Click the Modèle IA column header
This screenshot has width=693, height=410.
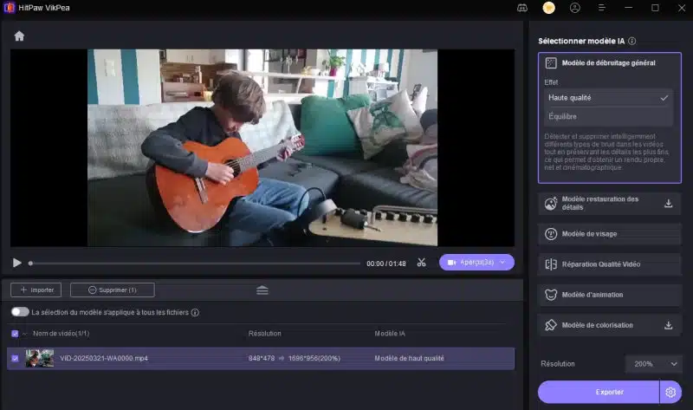click(390, 334)
